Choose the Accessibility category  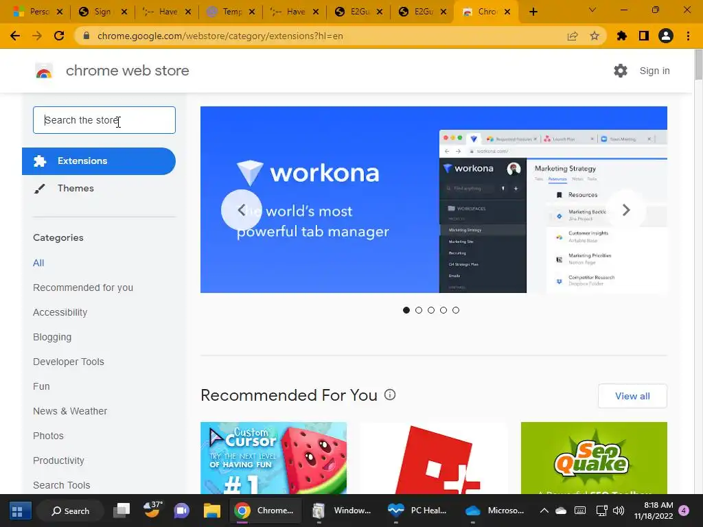pos(60,312)
